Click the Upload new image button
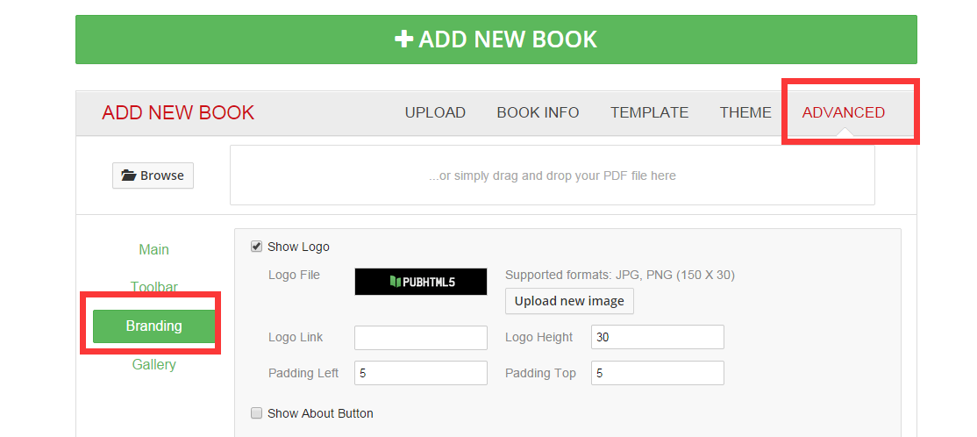This screenshot has width=977, height=437. (569, 301)
